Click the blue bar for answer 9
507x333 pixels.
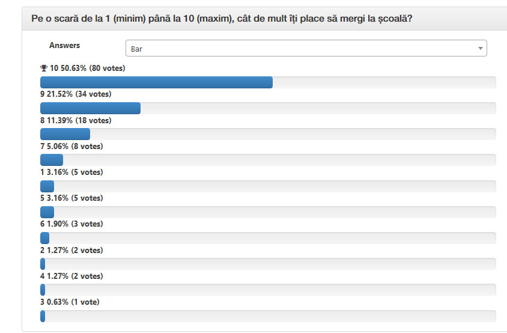(x=90, y=108)
